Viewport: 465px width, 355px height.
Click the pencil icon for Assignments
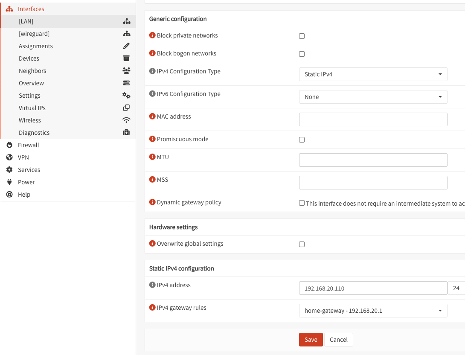coord(126,46)
